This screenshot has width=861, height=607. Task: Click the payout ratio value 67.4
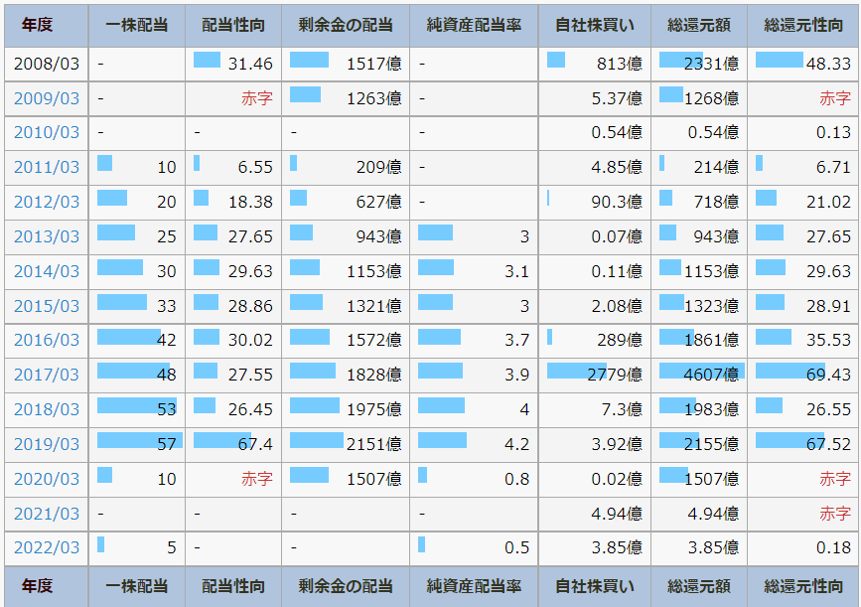click(x=255, y=444)
